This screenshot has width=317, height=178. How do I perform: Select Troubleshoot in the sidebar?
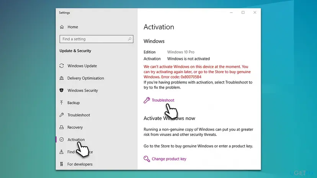[x=78, y=115]
